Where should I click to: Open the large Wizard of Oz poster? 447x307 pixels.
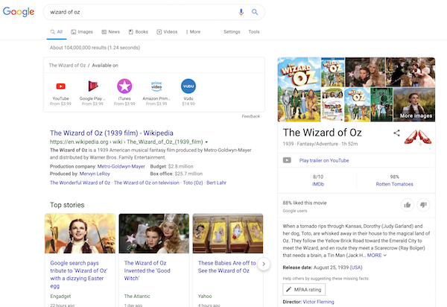tap(299, 89)
